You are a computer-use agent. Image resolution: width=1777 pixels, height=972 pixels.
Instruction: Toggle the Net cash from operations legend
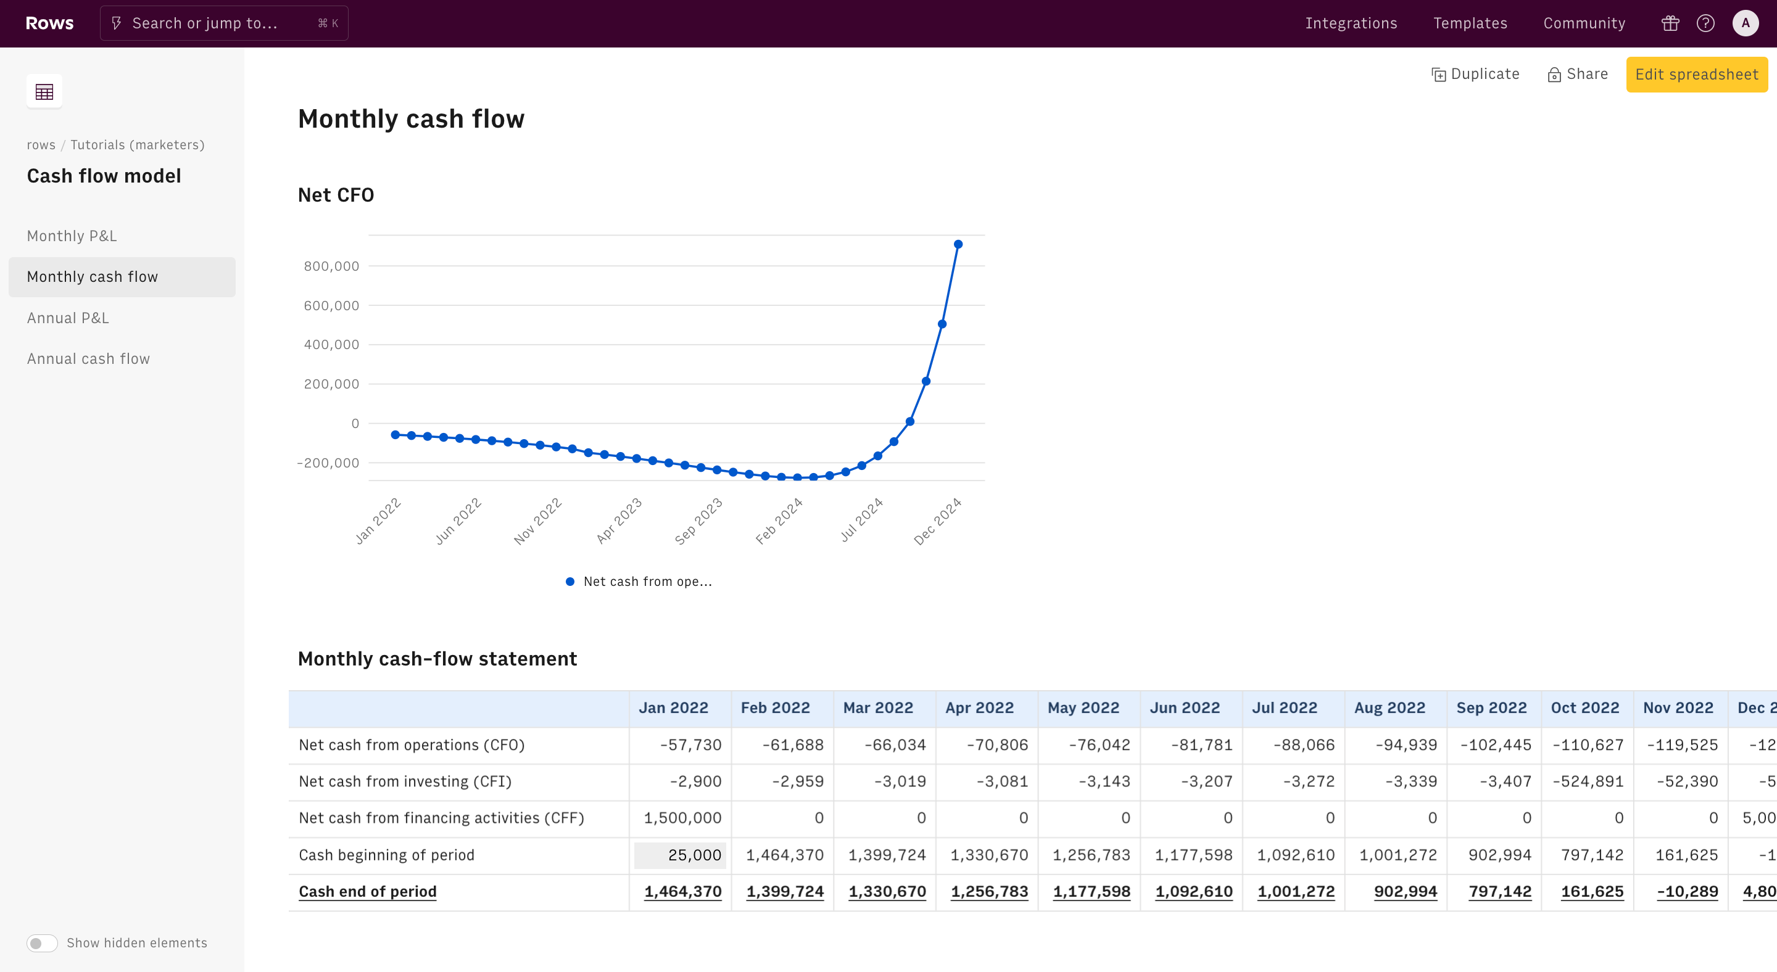[638, 581]
